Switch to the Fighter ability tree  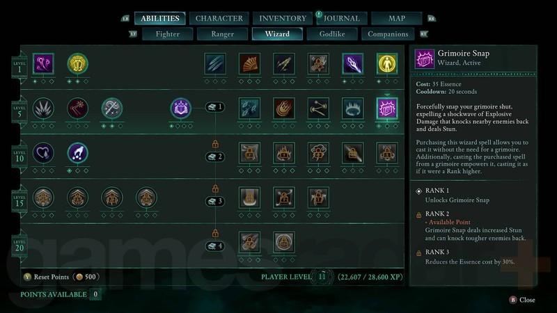coord(167,34)
